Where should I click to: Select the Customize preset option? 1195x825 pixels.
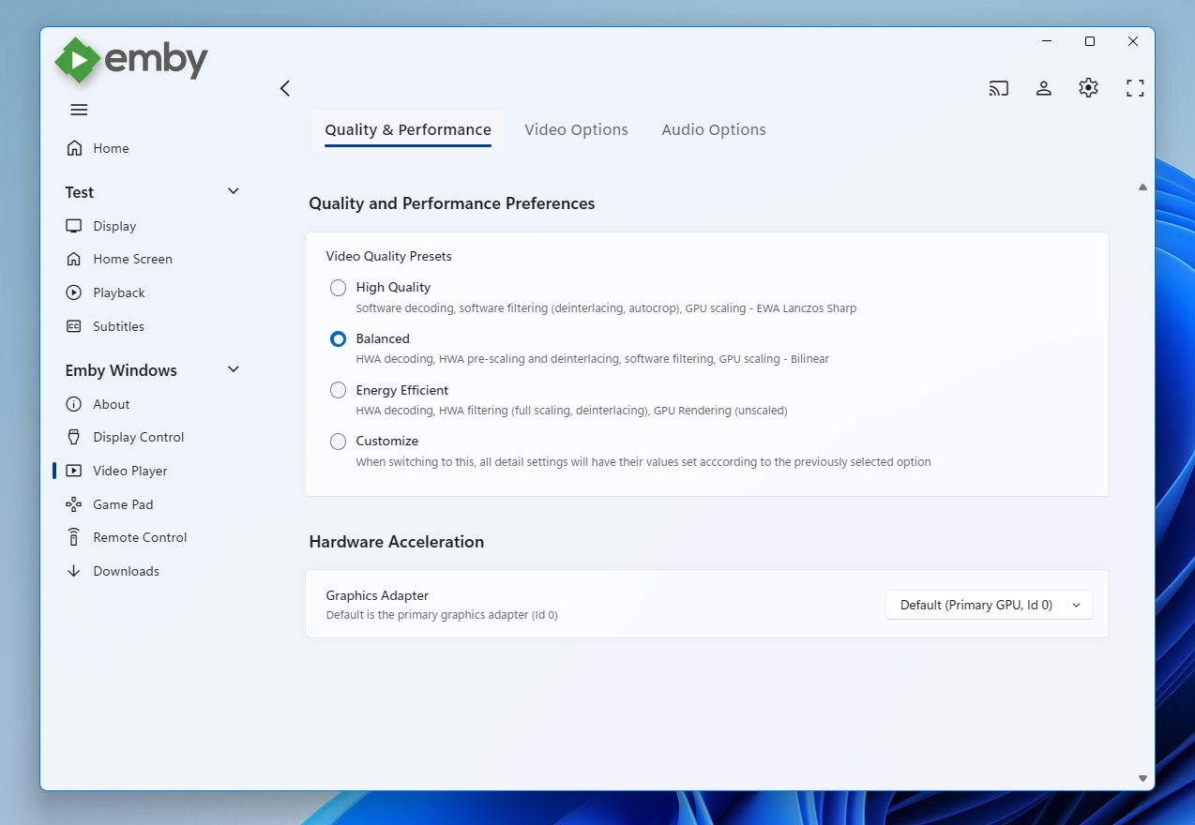coord(338,441)
